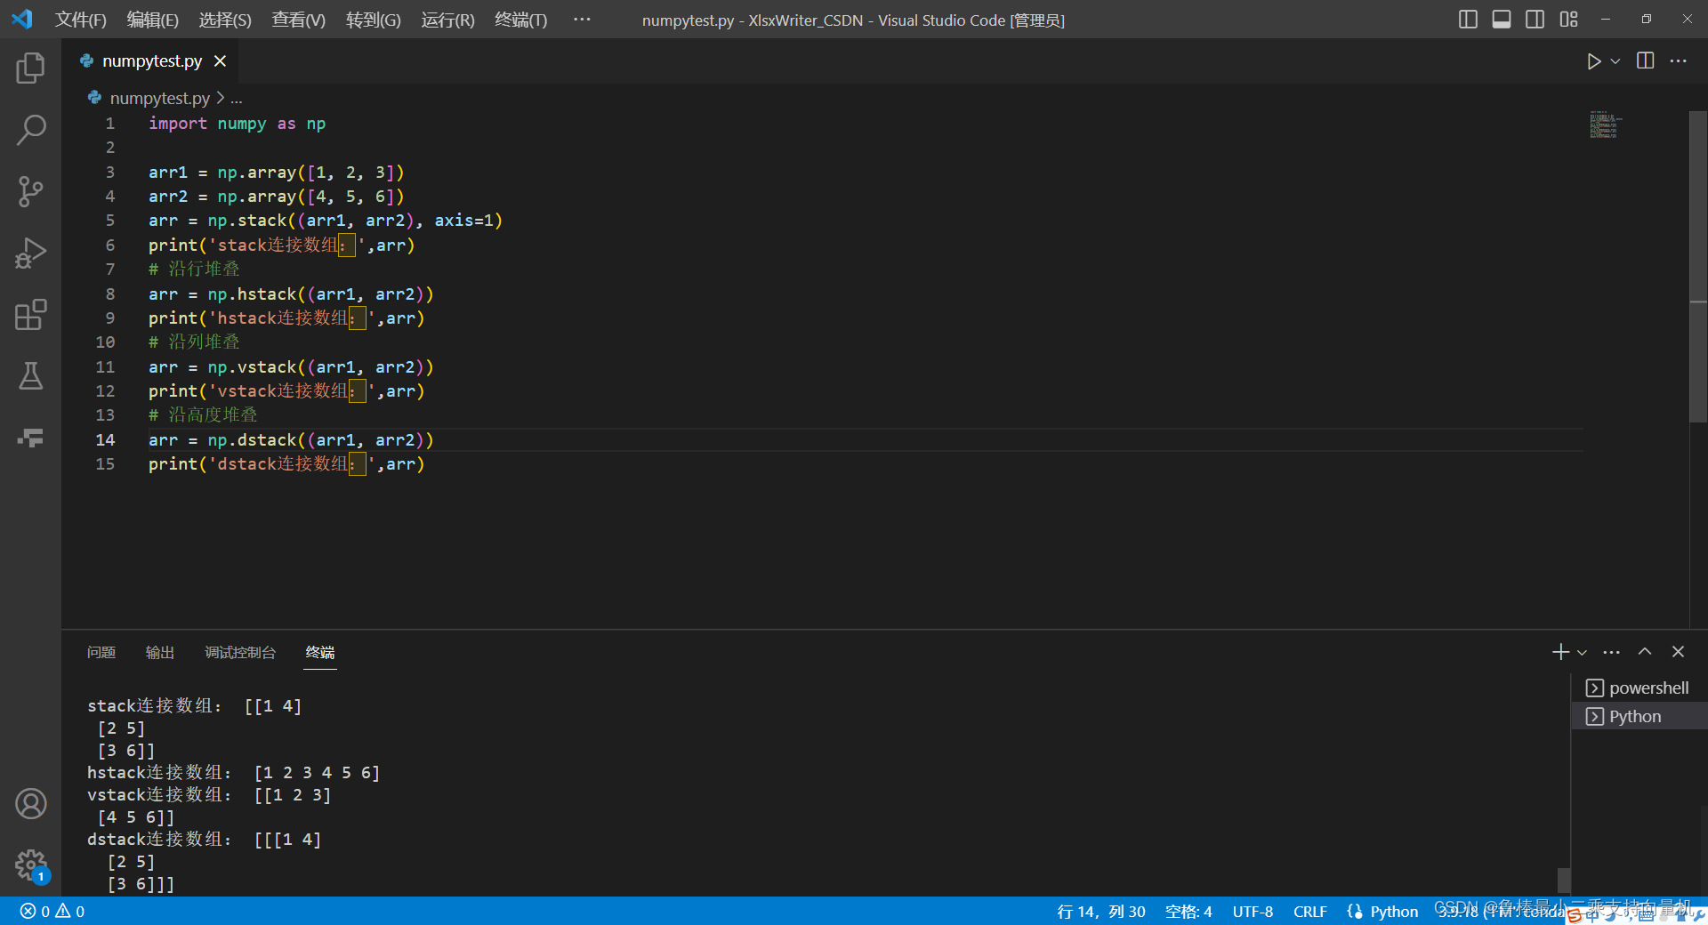Close the terminal panel

coord(1678,652)
